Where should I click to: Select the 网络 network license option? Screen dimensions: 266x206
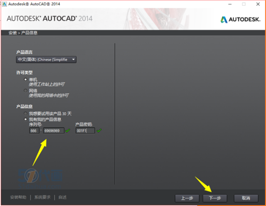[25, 91]
